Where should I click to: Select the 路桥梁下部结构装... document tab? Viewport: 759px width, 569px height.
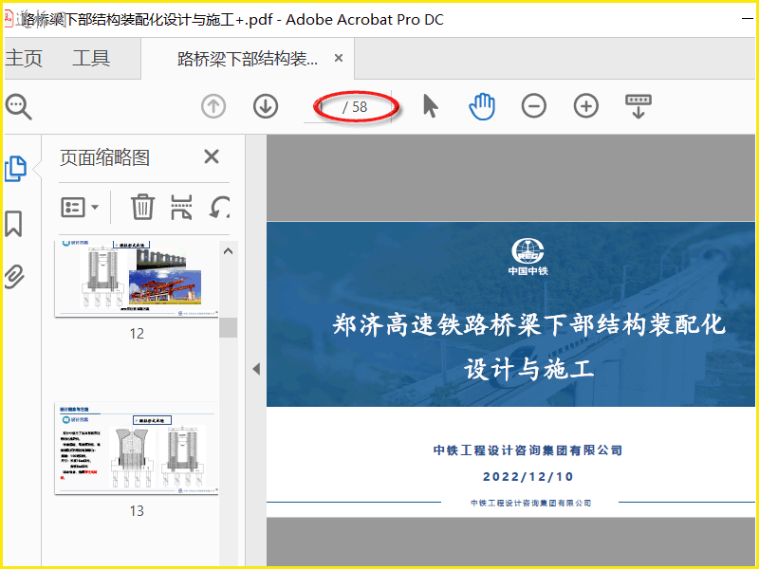pos(248,59)
